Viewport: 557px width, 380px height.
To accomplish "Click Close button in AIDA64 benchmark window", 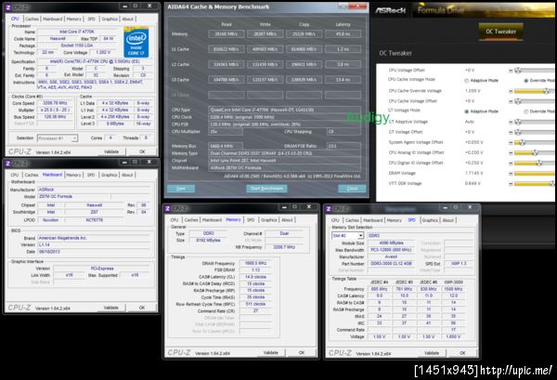I will click(x=352, y=189).
